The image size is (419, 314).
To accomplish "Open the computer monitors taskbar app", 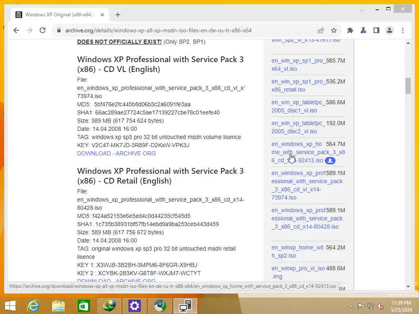I will [x=185, y=306].
